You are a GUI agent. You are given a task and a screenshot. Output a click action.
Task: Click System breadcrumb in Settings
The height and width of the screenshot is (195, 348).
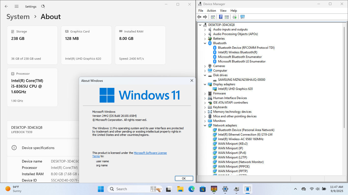coord(18,17)
